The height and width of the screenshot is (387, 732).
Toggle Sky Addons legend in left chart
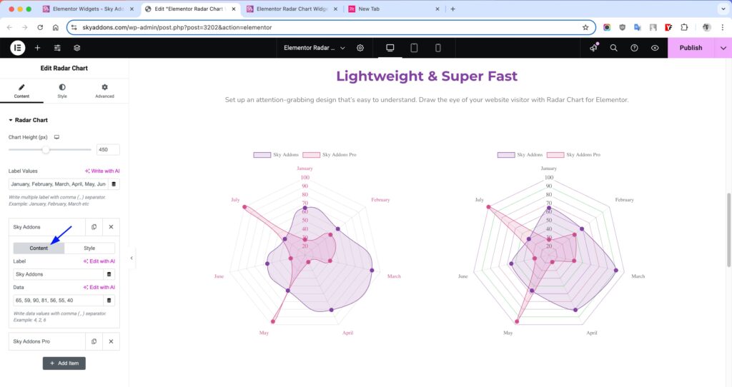tap(276, 155)
